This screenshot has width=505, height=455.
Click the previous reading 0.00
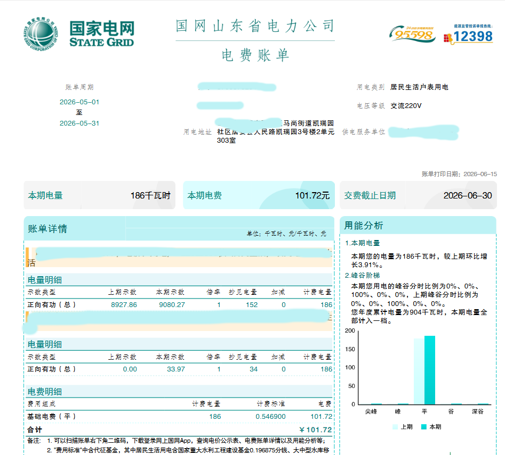coord(130,369)
